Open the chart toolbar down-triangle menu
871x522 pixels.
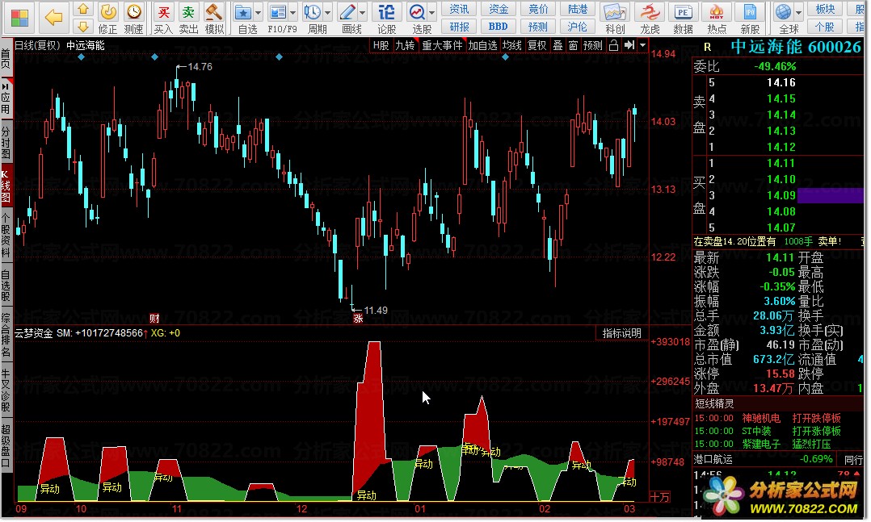pos(642,45)
